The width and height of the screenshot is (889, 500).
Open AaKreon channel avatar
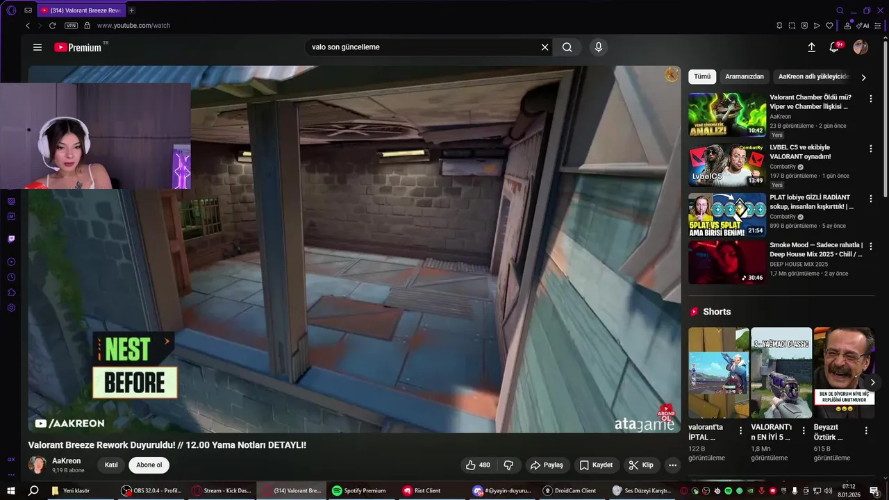tap(37, 465)
